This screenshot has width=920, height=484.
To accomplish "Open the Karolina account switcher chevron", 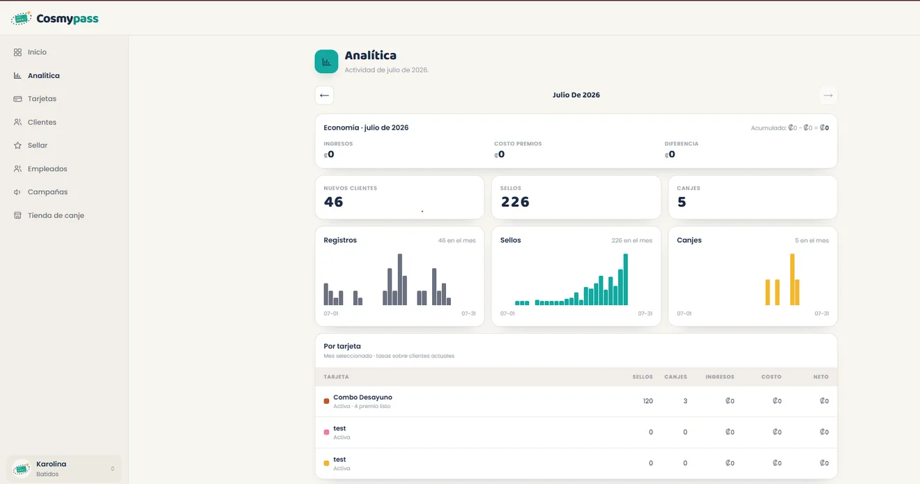I will click(112, 469).
